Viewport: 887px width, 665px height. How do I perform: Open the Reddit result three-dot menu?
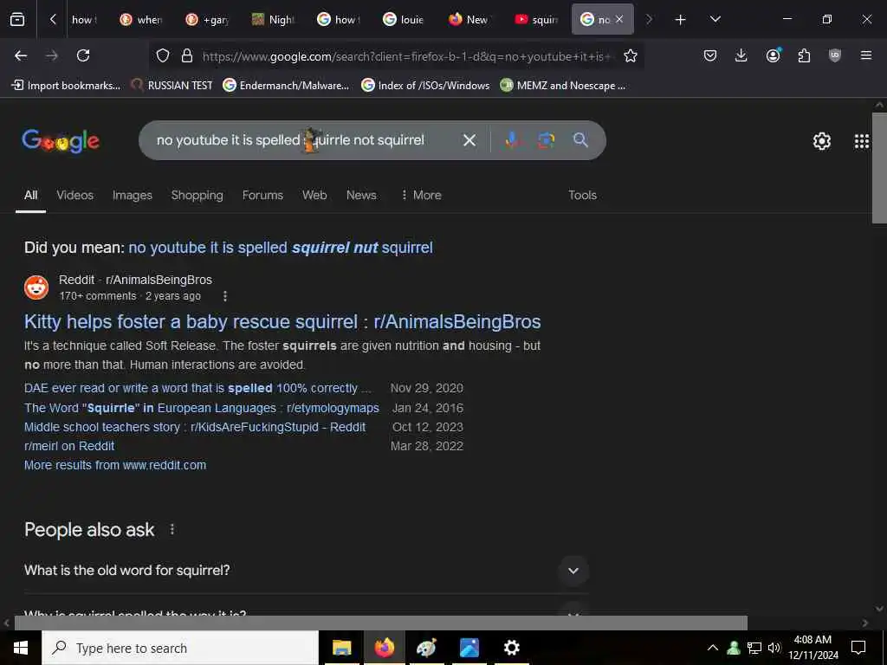tap(224, 296)
